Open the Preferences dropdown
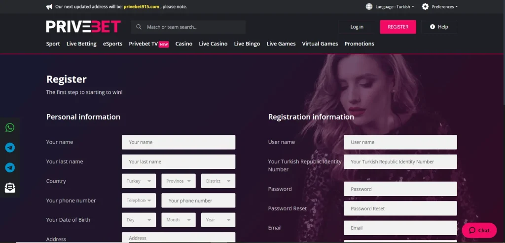The width and height of the screenshot is (505, 243). pos(444,7)
